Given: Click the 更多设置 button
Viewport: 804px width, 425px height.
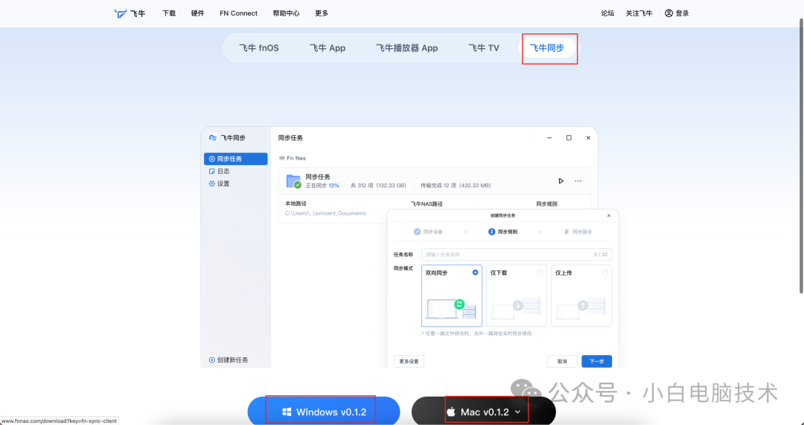Looking at the screenshot, I should (409, 361).
